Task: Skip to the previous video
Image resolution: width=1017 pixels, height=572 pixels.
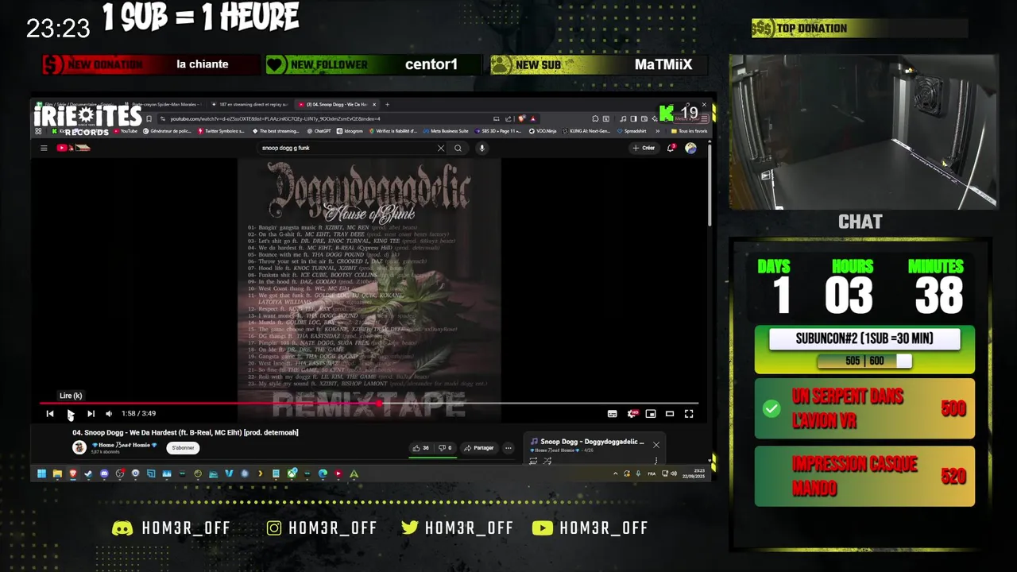Action: point(50,413)
